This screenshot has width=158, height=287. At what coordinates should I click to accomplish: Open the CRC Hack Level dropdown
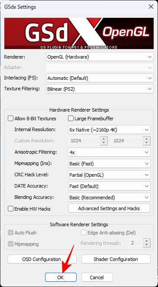[x=109, y=175]
